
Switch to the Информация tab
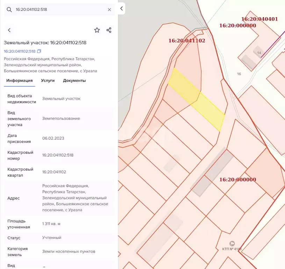20,81
